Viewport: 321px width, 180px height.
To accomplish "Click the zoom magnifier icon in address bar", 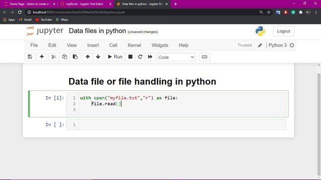I will (261, 12).
